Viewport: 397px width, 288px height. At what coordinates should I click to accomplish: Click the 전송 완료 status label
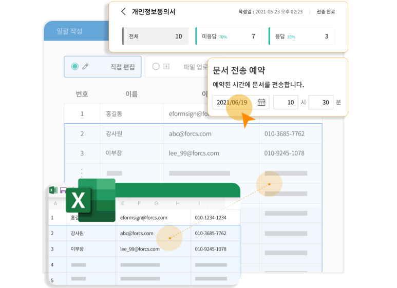(326, 12)
